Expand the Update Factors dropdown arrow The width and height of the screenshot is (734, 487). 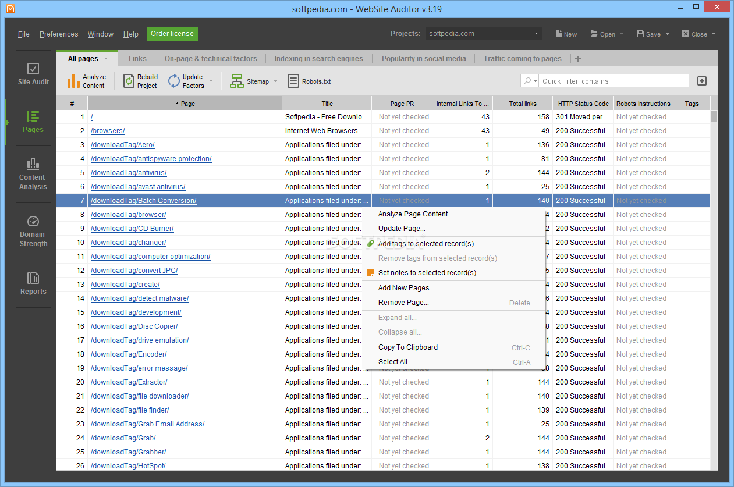(x=211, y=81)
